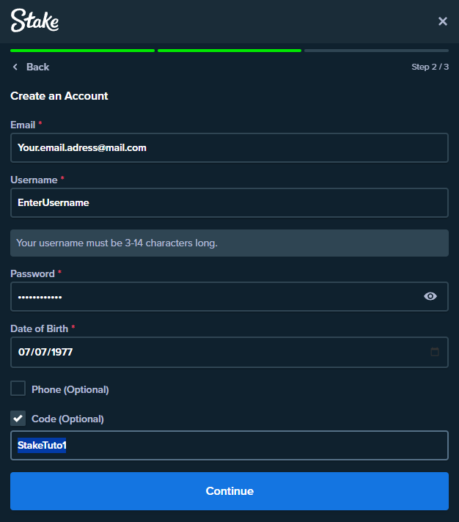Click the Email address input field
459x522 pixels.
(229, 148)
